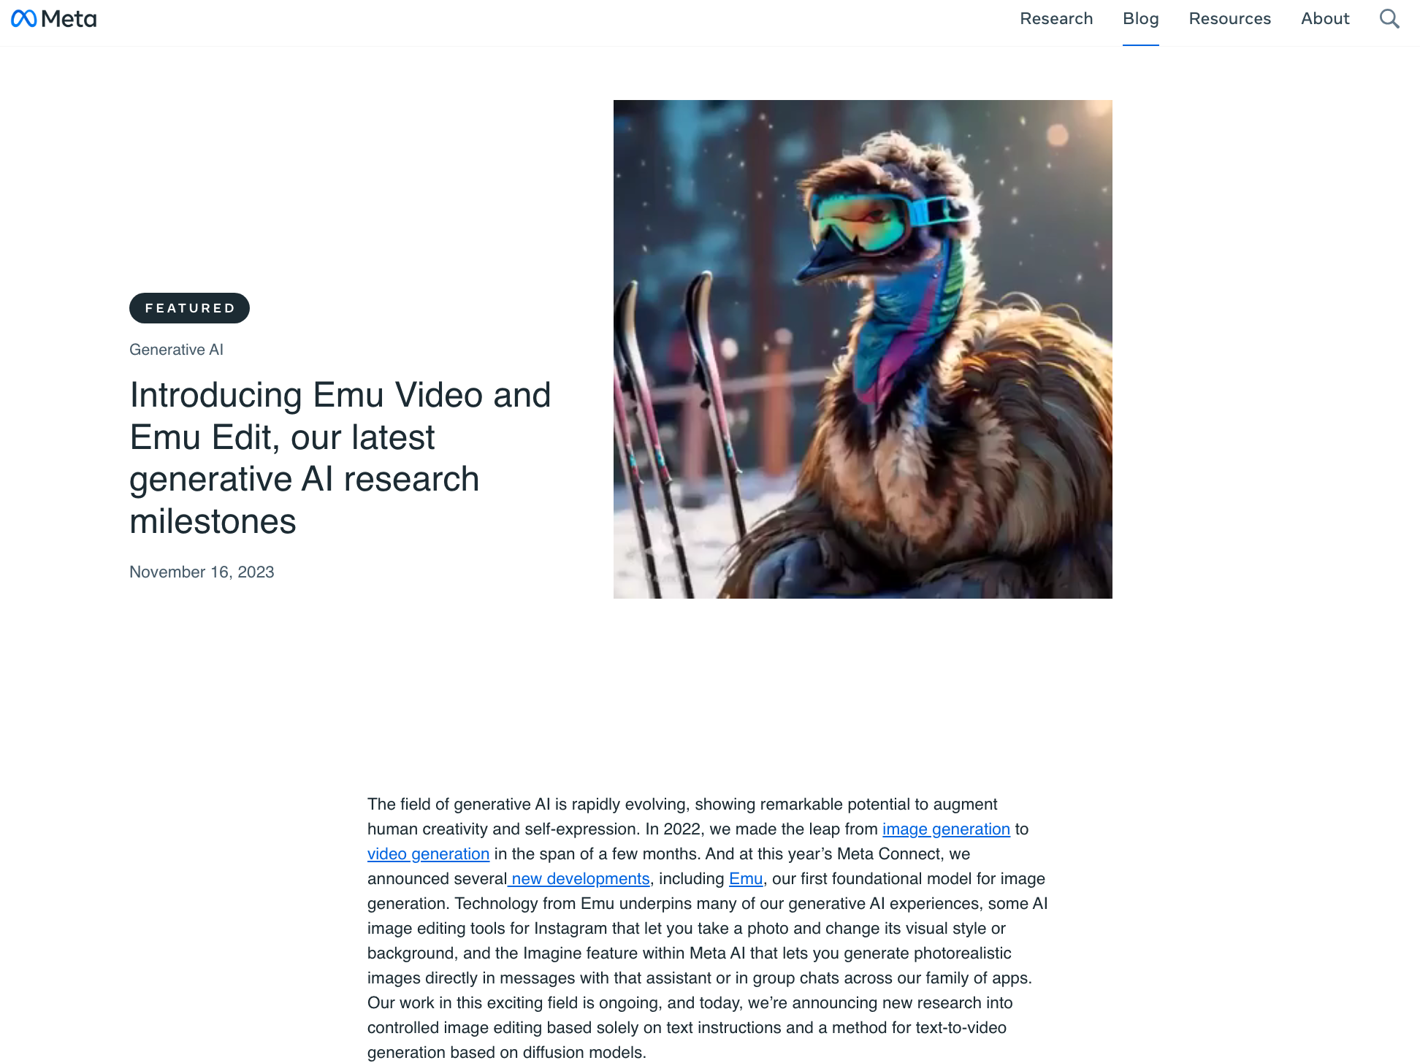Image resolution: width=1420 pixels, height=1063 pixels.
Task: Click the skiing emu hero image
Action: click(x=863, y=349)
